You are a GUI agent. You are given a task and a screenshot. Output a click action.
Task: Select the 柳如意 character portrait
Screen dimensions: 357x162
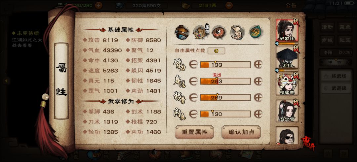287,84
